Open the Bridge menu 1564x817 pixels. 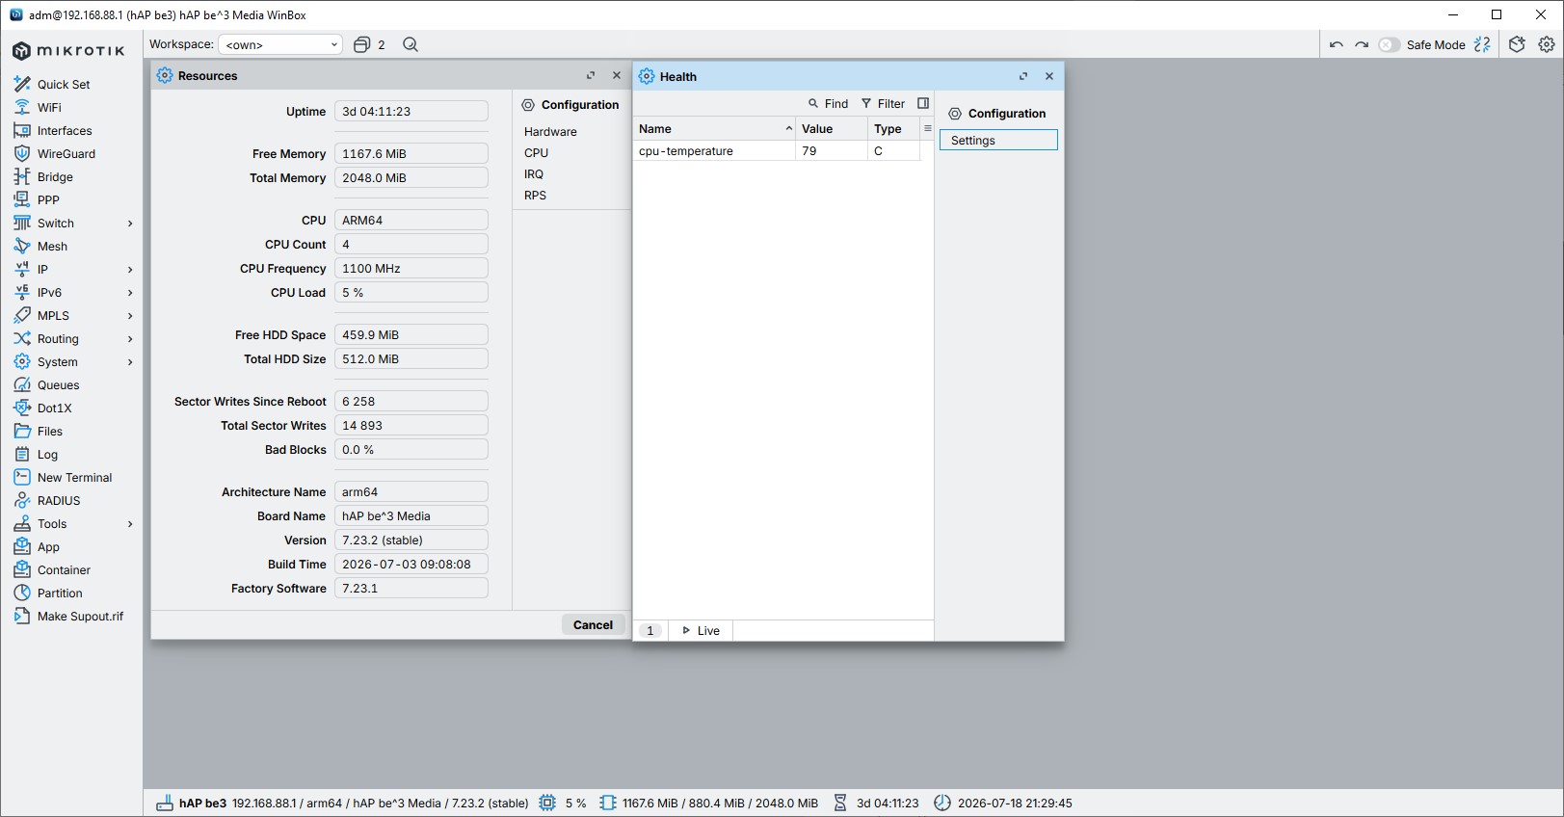[x=55, y=176]
